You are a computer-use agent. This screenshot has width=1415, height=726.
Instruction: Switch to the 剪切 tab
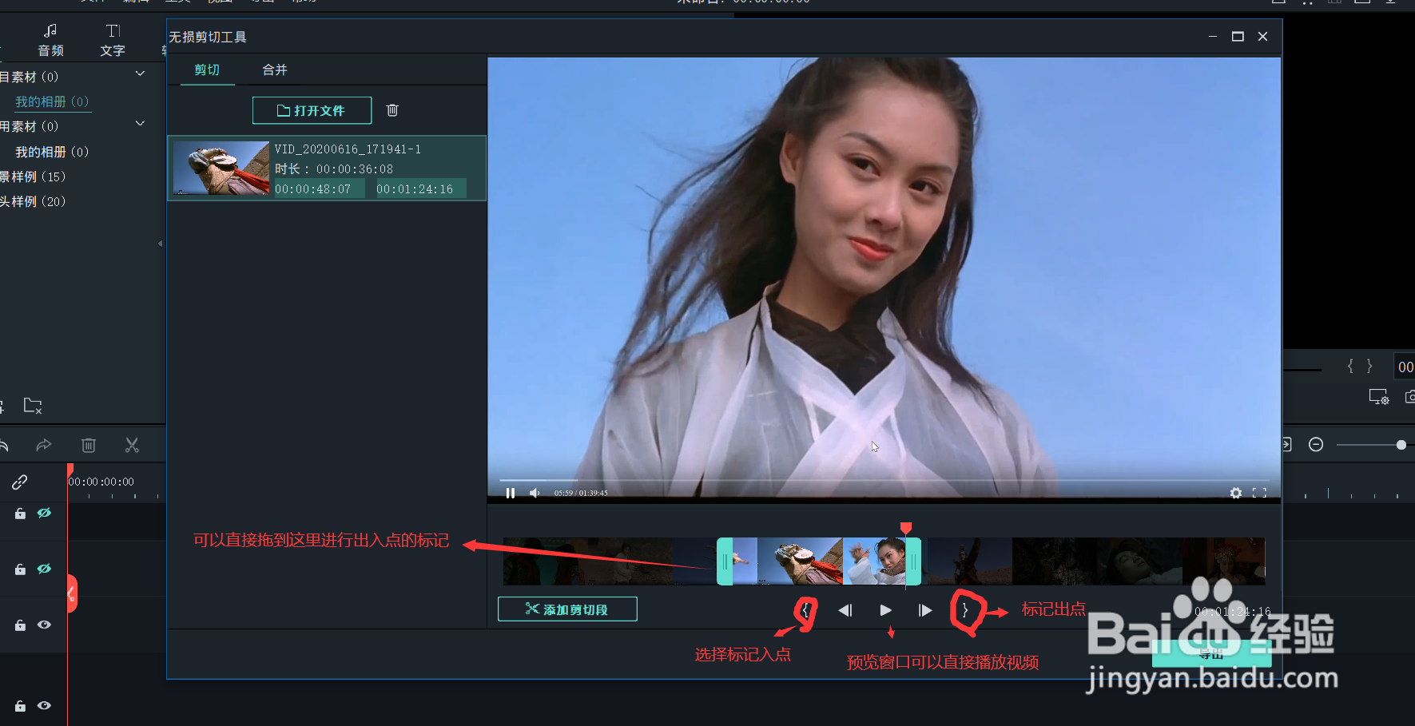pyautogui.click(x=207, y=70)
